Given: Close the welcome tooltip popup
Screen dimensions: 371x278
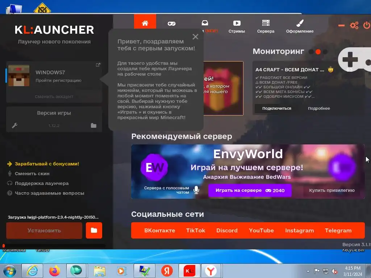Looking at the screenshot, I should tap(195, 37).
